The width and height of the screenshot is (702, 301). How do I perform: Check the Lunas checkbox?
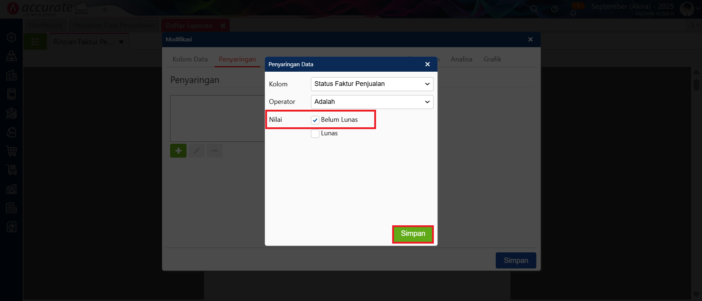[315, 133]
